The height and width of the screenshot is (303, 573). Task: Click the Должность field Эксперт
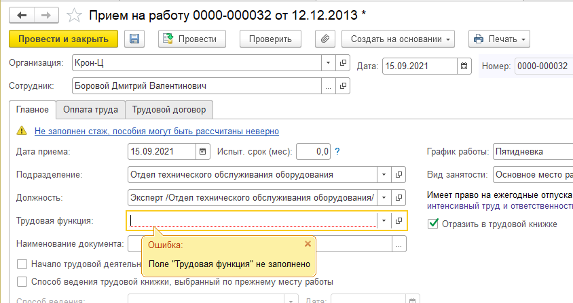point(253,197)
